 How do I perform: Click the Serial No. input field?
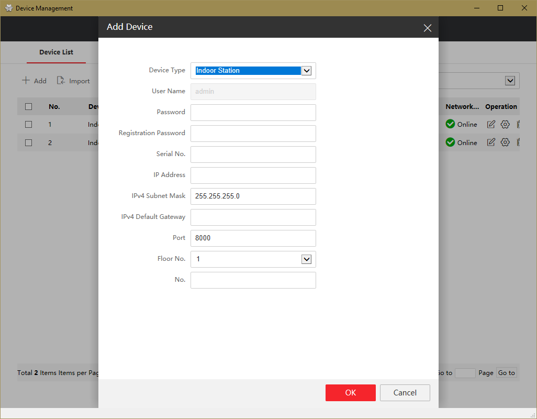click(x=253, y=154)
